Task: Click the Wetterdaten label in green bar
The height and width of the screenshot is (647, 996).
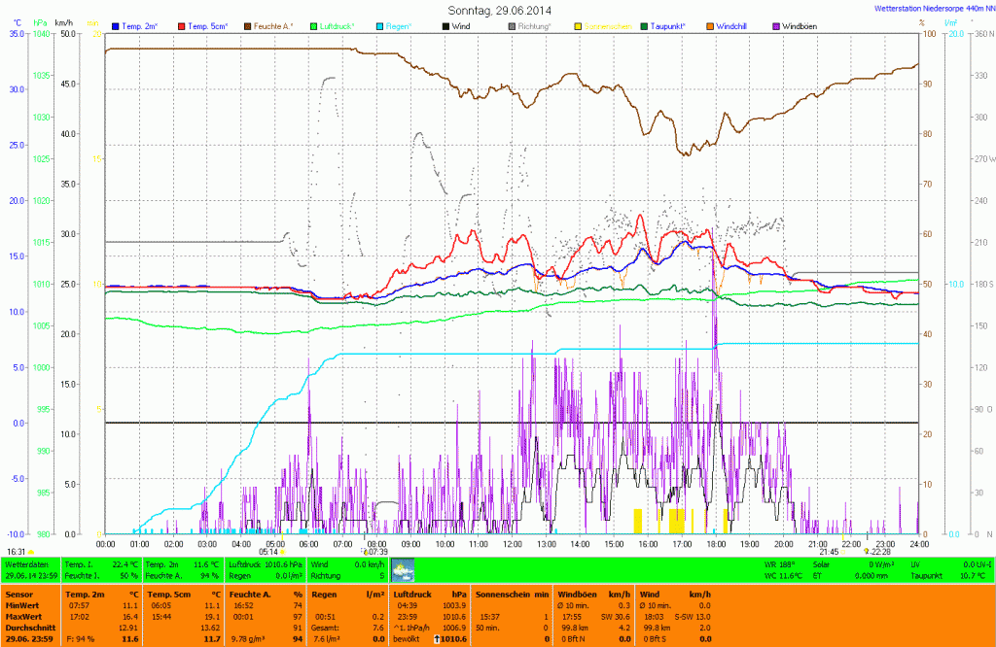Action: (27, 563)
